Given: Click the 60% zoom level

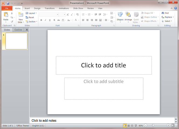Looking at the screenshot, I should (141, 125).
